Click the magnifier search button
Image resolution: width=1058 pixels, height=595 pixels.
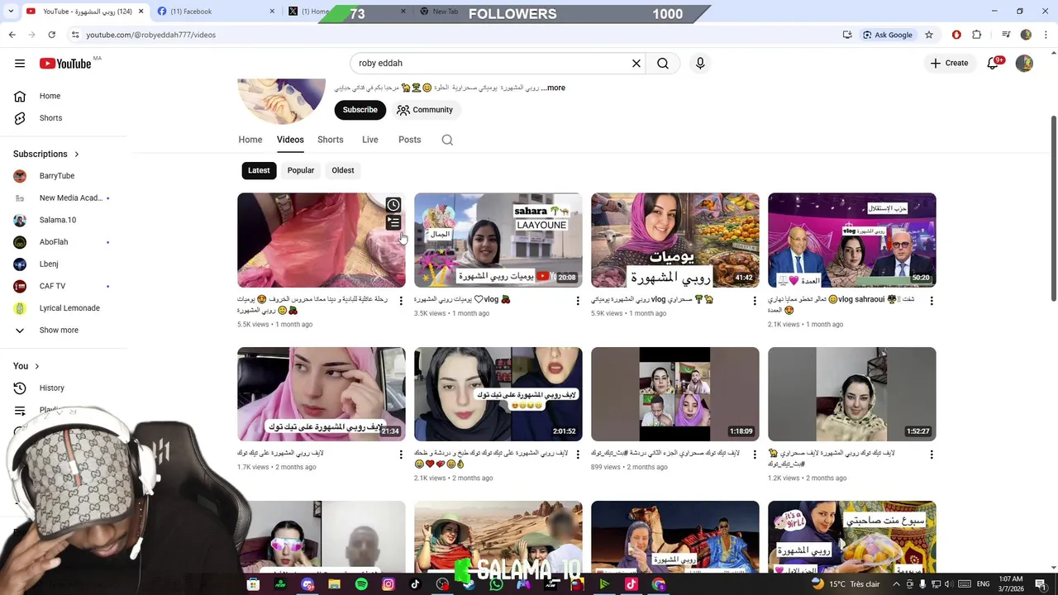663,63
